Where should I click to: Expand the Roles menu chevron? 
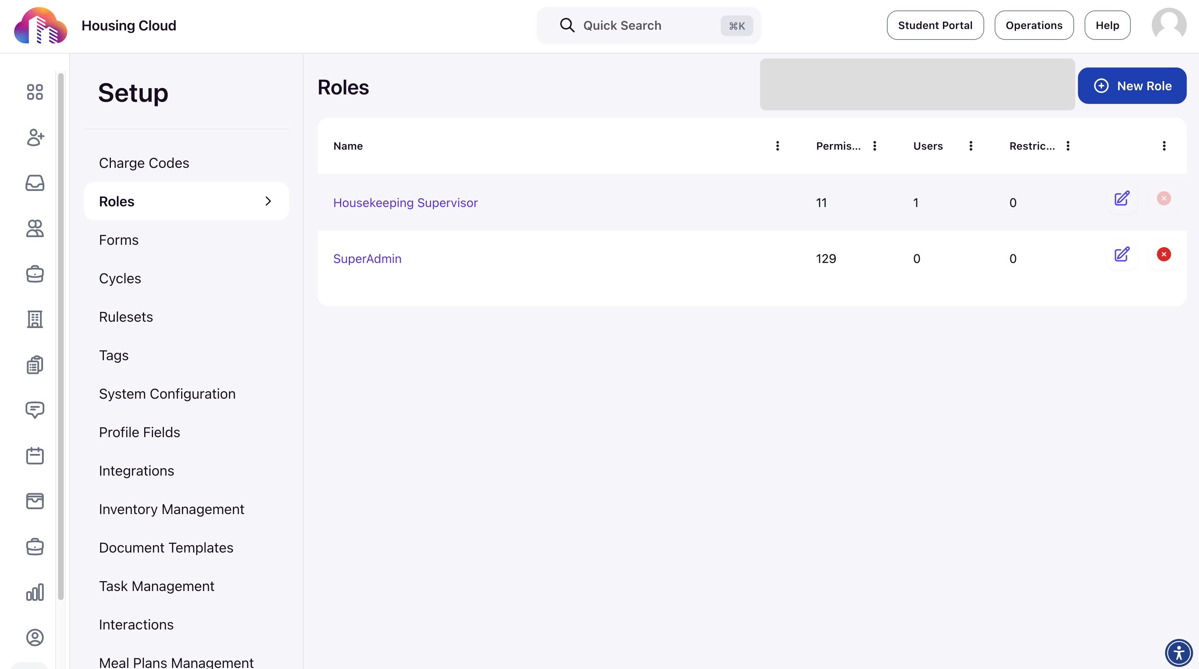[268, 201]
